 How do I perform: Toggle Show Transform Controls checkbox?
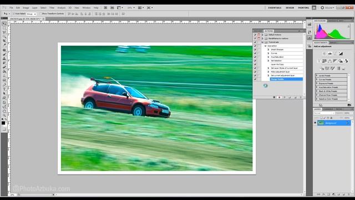(40, 14)
